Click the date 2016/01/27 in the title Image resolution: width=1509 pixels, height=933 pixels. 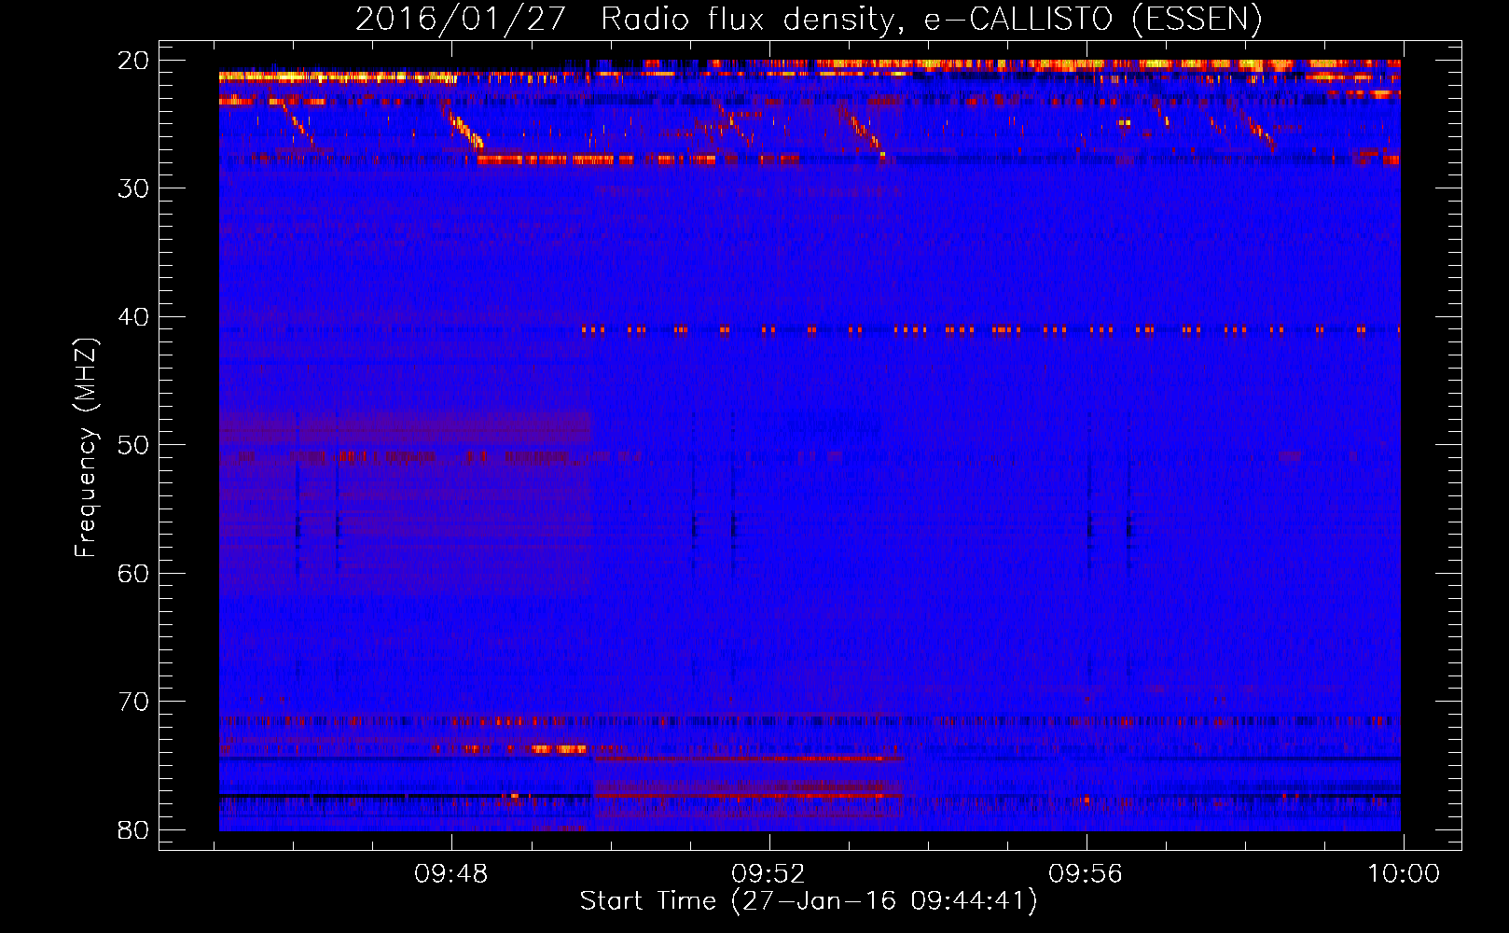pos(461,20)
